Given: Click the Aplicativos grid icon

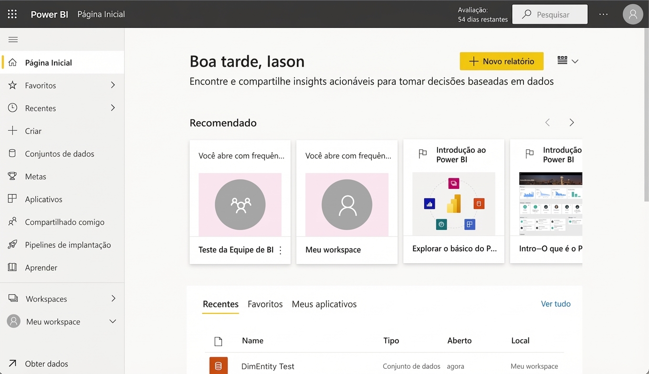Looking at the screenshot, I should tap(13, 199).
